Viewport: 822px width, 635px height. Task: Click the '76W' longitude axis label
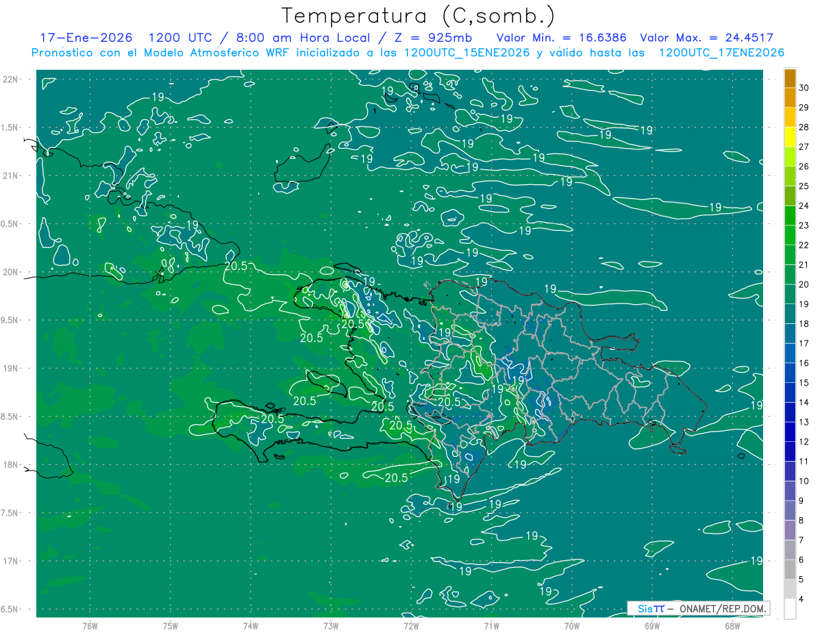(90, 625)
